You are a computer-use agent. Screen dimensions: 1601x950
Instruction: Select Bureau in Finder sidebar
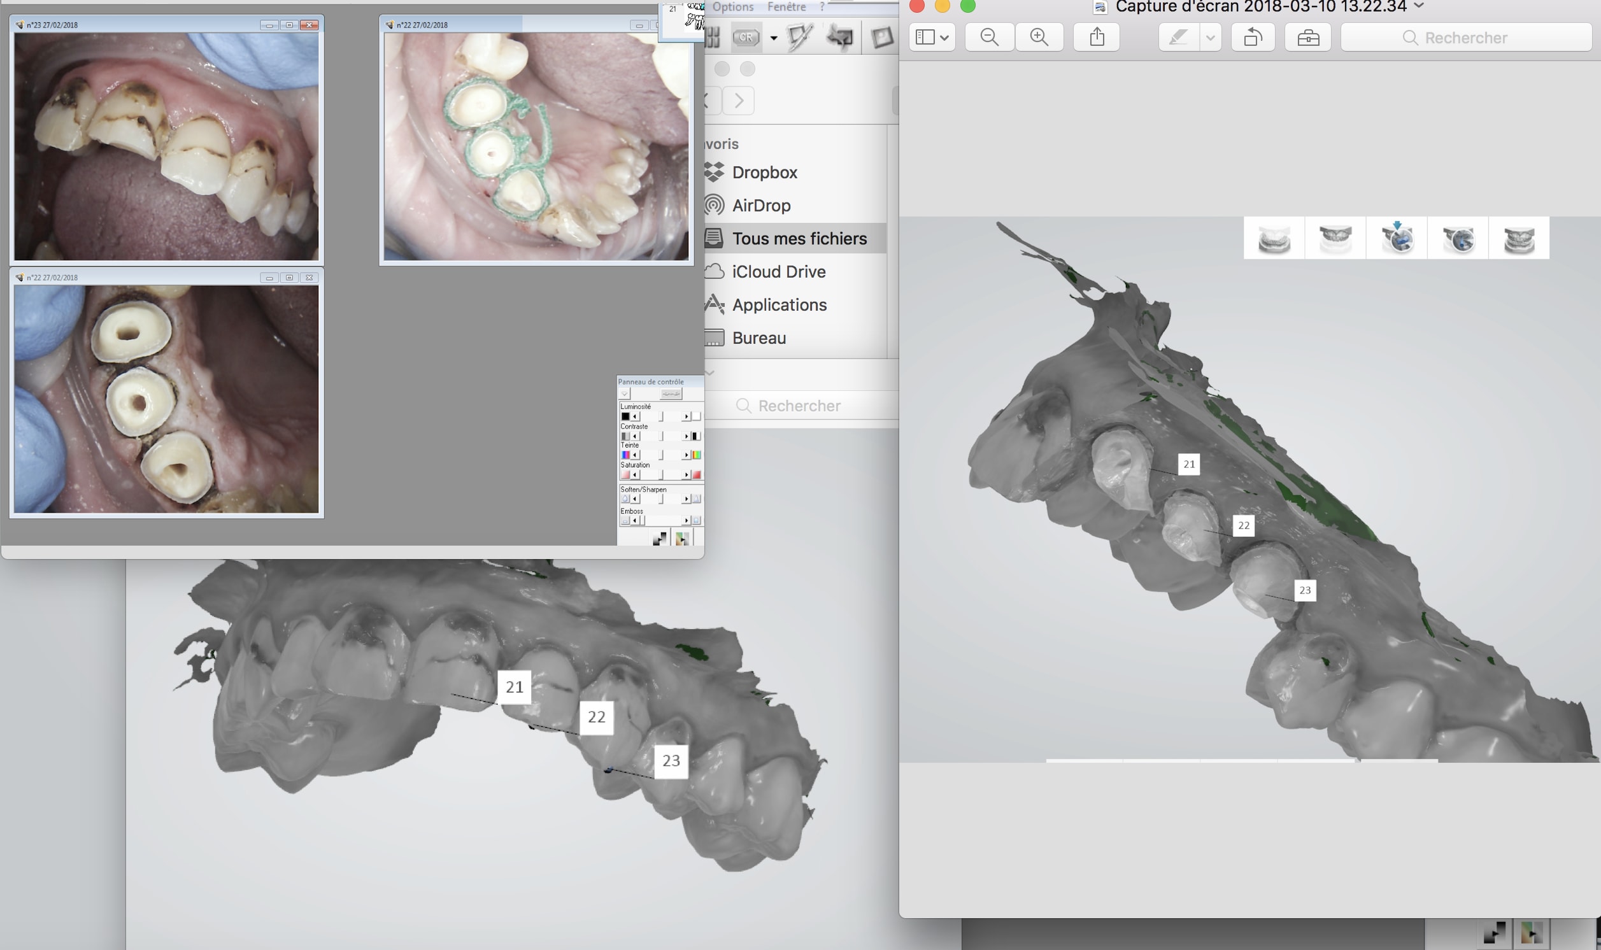tap(795, 337)
